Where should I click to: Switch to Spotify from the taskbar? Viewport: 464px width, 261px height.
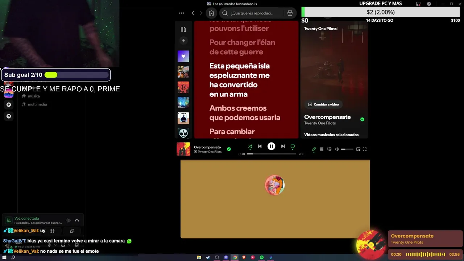(261, 257)
